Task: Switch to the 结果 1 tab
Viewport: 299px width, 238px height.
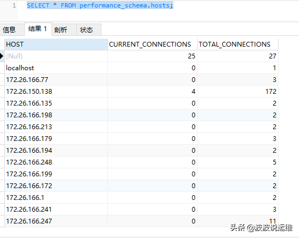Action: pos(38,29)
